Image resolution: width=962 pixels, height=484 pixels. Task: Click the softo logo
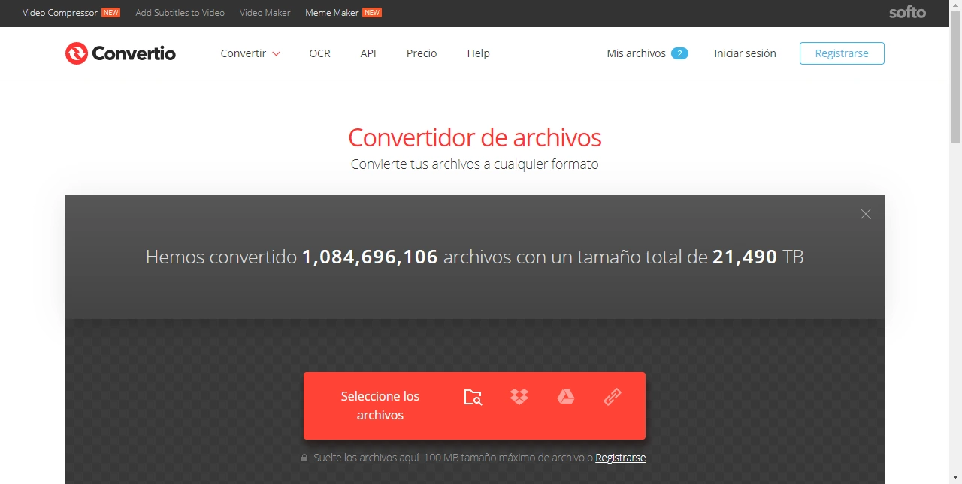pyautogui.click(x=907, y=12)
